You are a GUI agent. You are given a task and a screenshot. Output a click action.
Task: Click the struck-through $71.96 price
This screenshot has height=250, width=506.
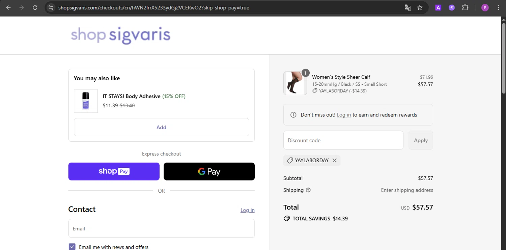tap(426, 77)
